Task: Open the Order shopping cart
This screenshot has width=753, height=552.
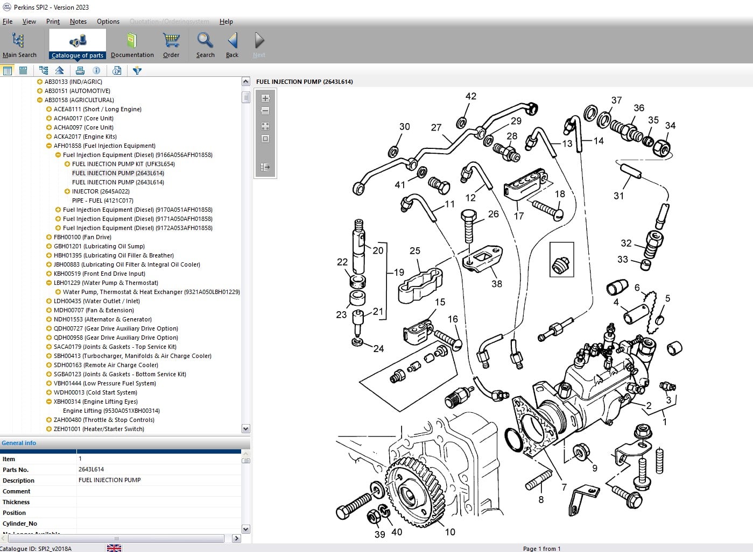Action: tap(171, 40)
